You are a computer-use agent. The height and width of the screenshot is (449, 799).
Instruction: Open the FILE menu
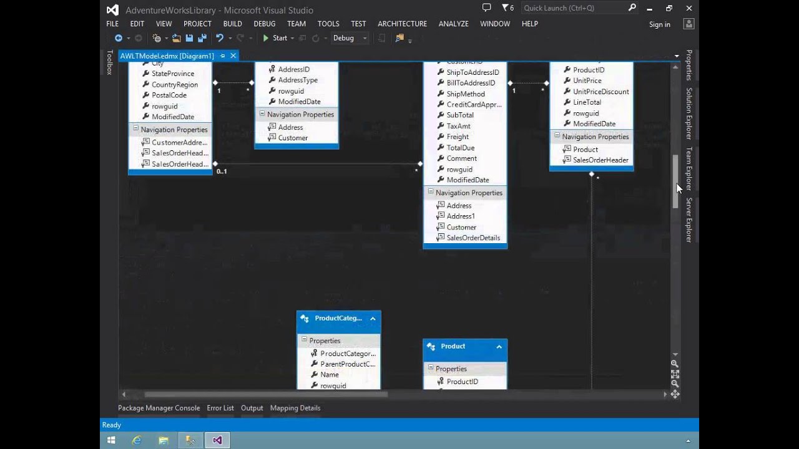[x=112, y=24]
